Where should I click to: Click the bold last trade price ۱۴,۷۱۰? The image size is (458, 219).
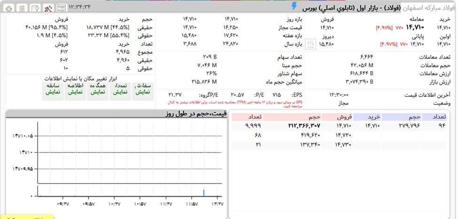tap(415, 27)
